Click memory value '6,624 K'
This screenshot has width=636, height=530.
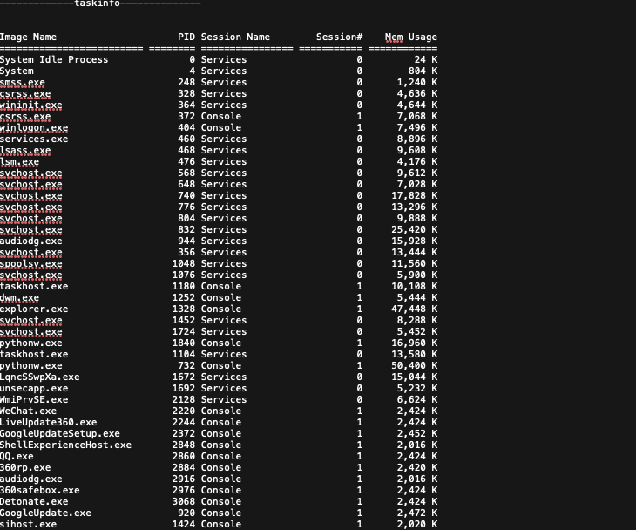417,400
